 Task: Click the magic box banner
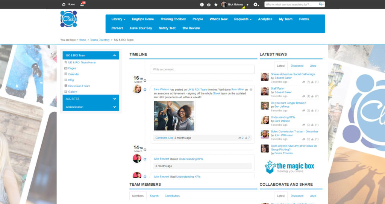[289, 167]
